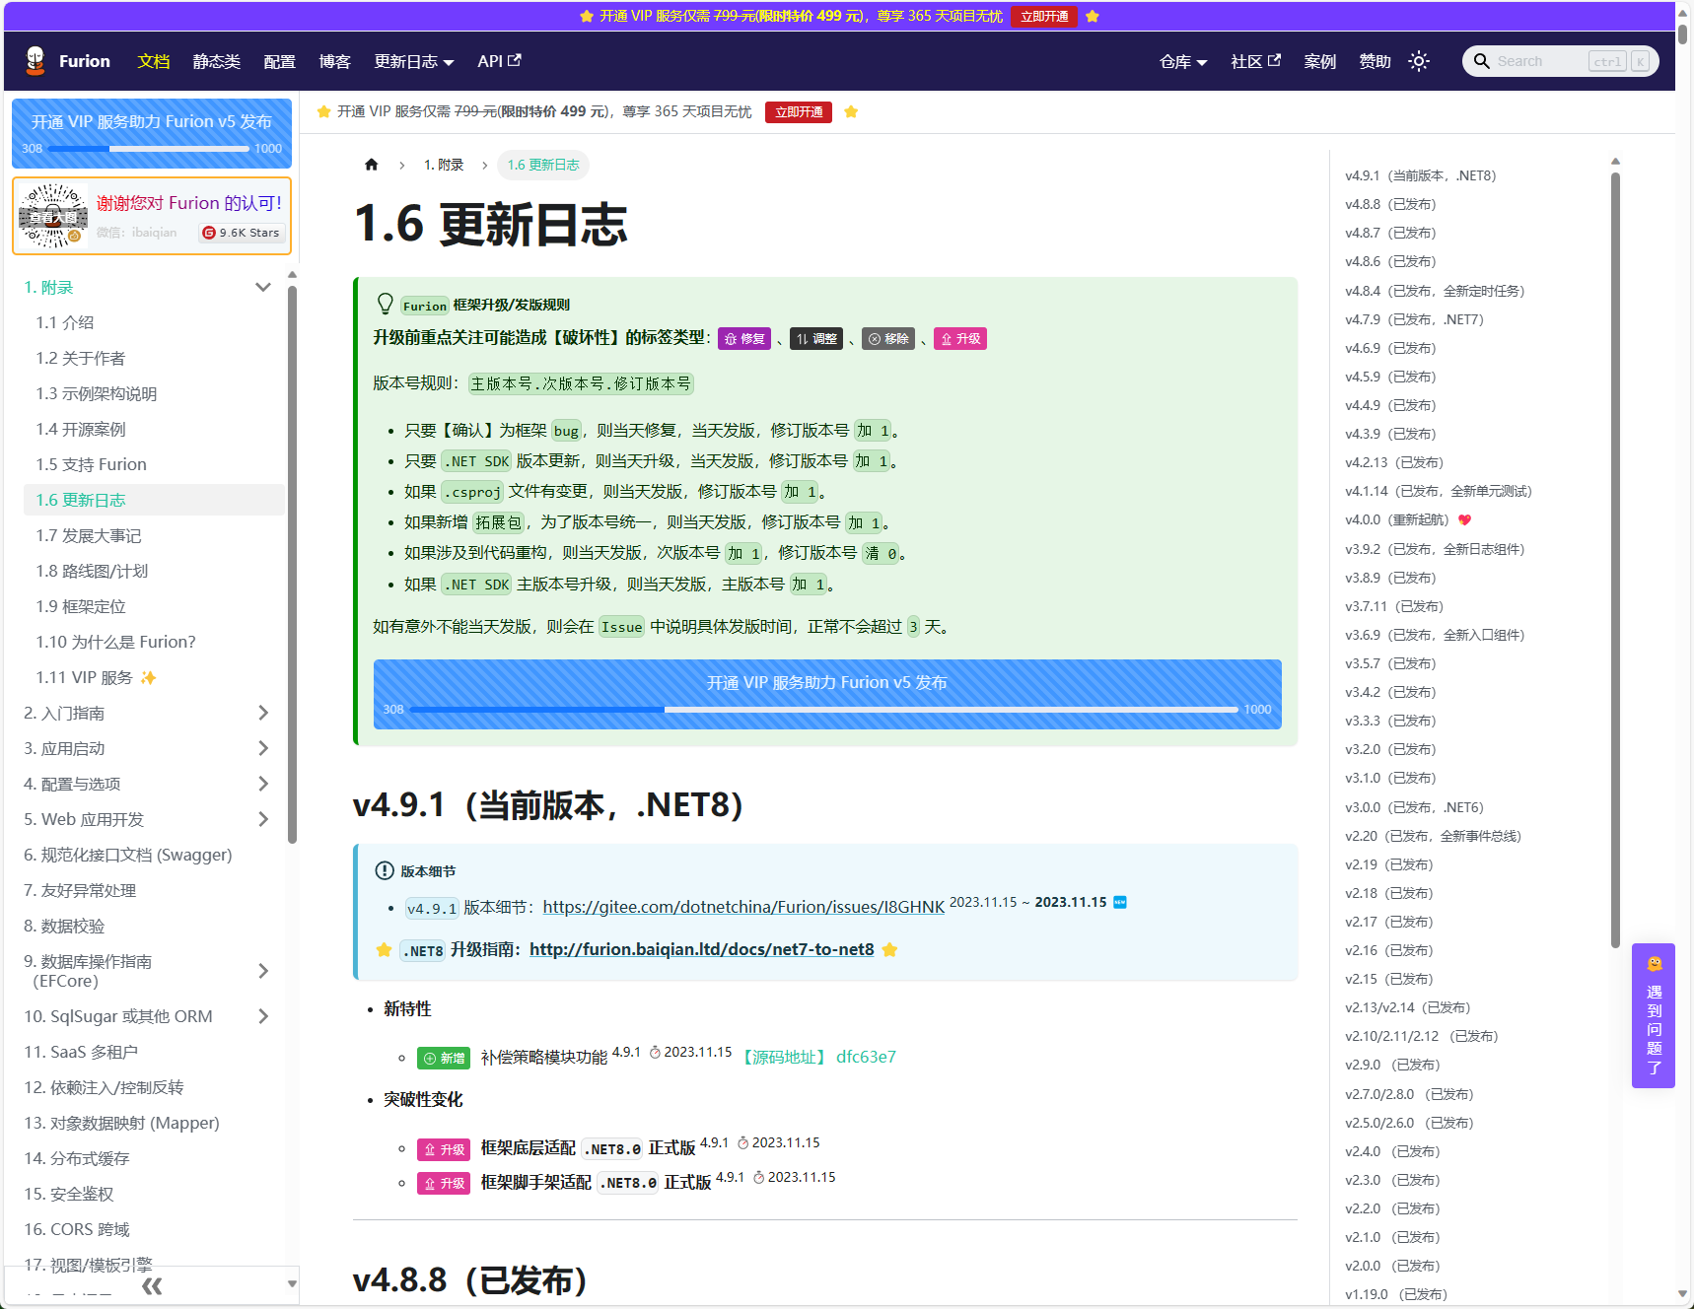Click the 移除 tag badge
This screenshot has height=1309, width=1694.
[888, 339]
